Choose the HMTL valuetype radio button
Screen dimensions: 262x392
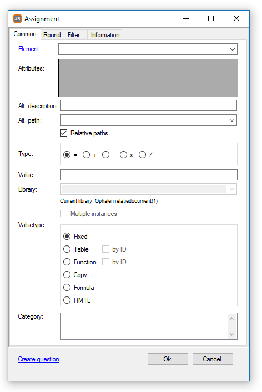pos(67,300)
